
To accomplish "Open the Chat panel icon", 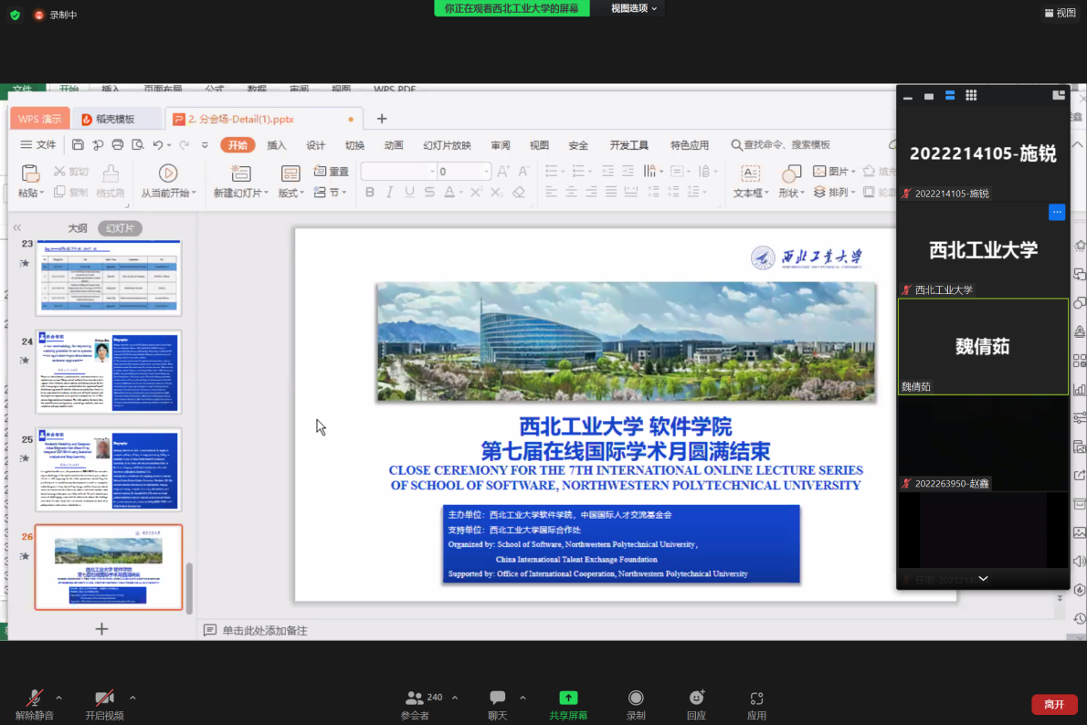I will (497, 699).
